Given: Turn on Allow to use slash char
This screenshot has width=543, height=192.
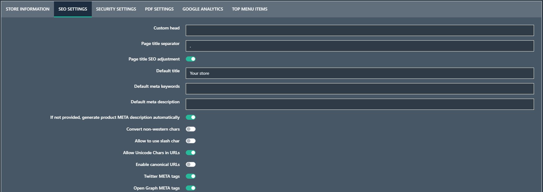Looking at the screenshot, I should (x=191, y=141).
